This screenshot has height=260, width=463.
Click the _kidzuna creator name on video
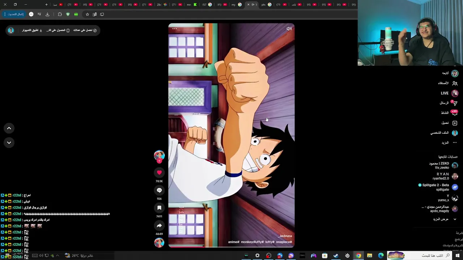pos(285,236)
